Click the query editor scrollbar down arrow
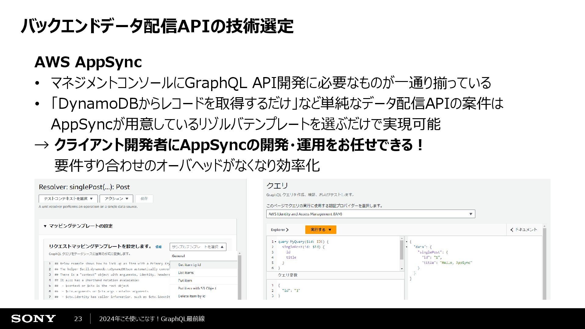The image size is (585, 329). point(402,269)
